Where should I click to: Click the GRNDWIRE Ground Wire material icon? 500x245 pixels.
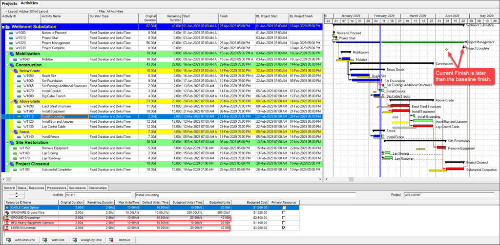point(6,212)
